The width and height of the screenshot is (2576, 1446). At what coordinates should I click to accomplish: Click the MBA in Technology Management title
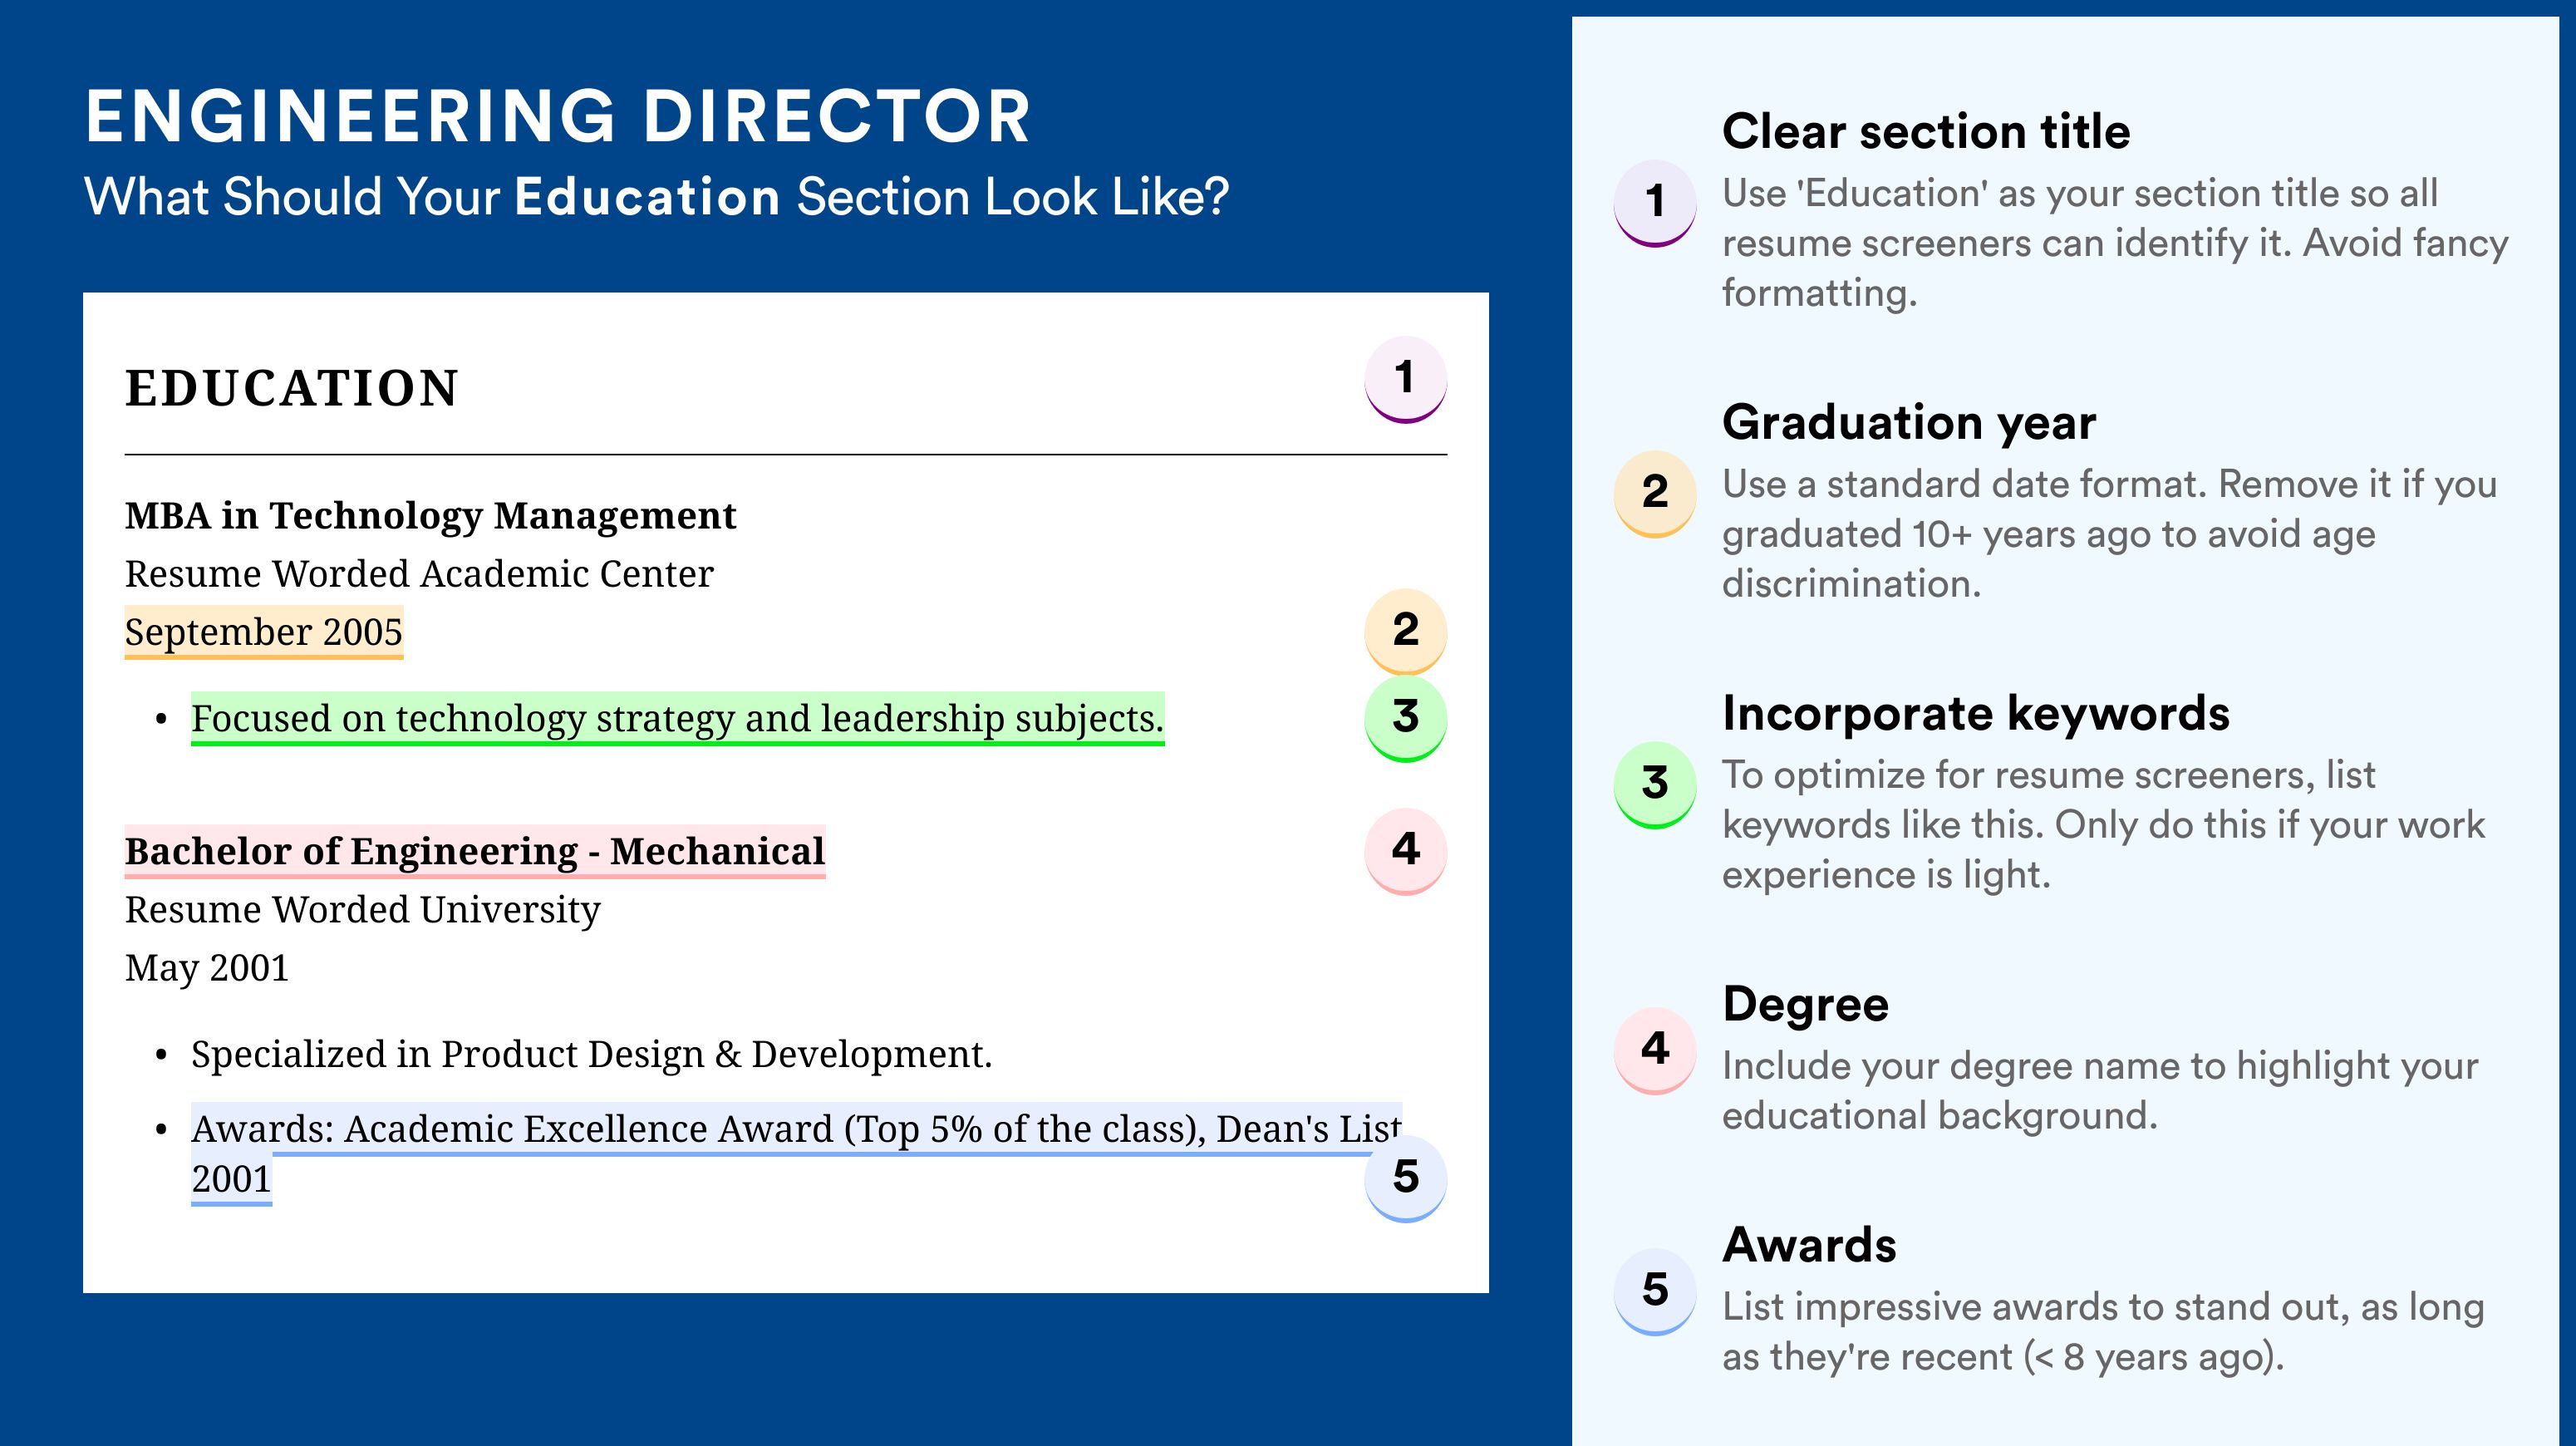pos(430,516)
